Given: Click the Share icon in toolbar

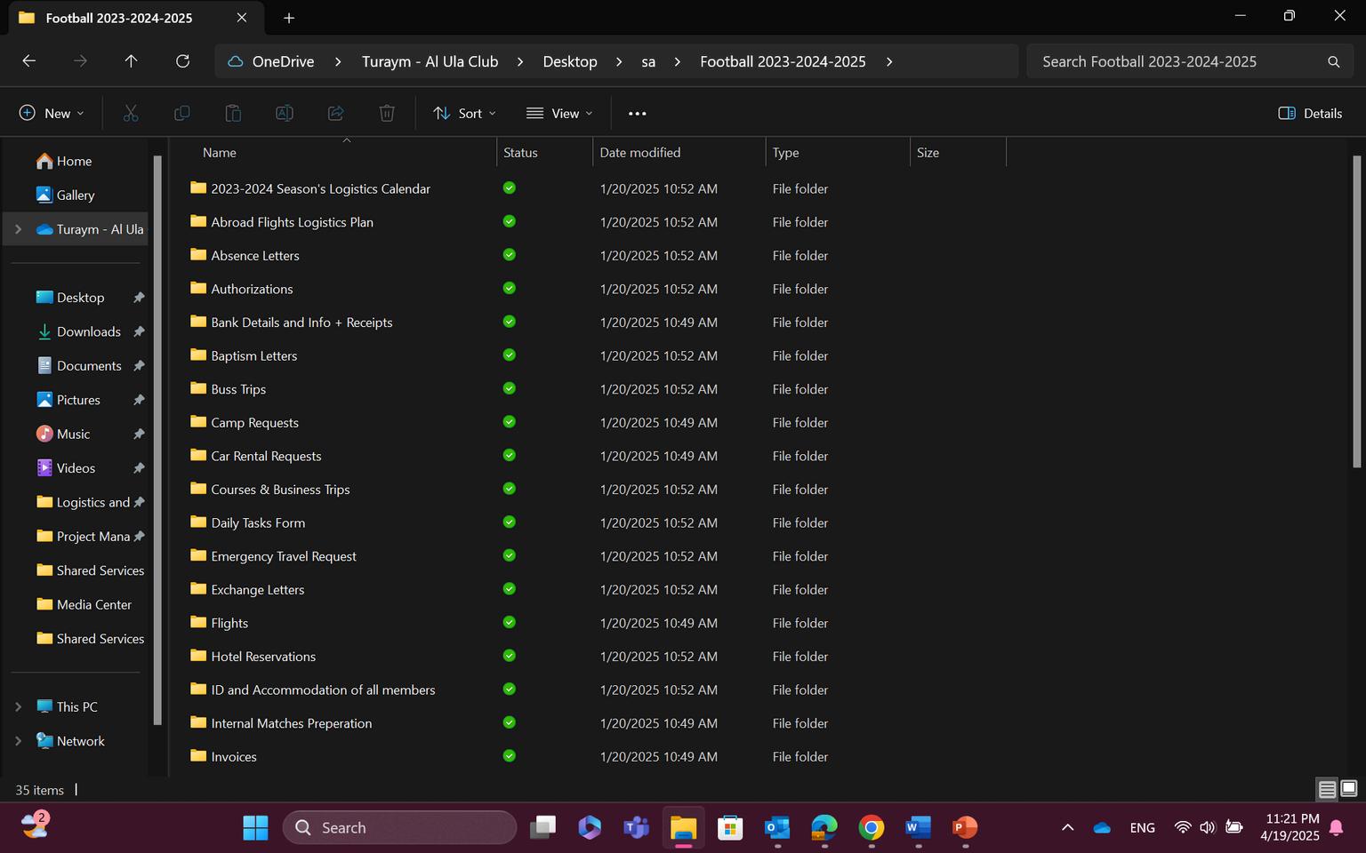Looking at the screenshot, I should pos(335,113).
